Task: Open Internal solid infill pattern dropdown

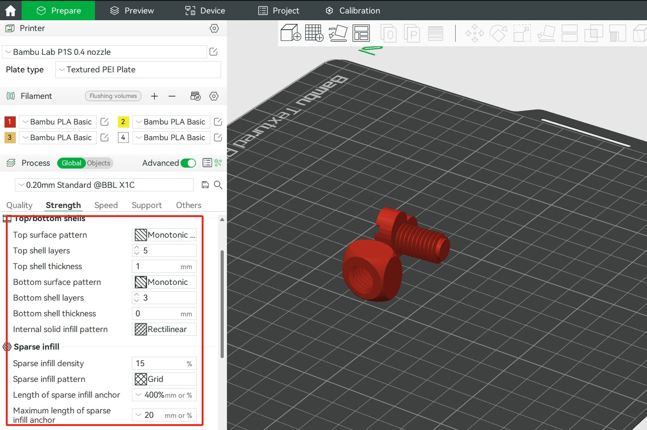Action: point(164,329)
